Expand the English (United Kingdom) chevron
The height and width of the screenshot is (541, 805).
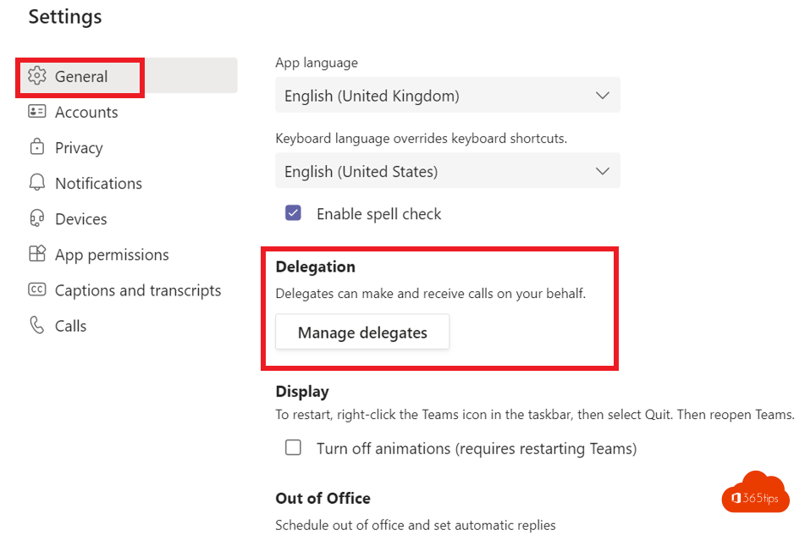coord(602,96)
